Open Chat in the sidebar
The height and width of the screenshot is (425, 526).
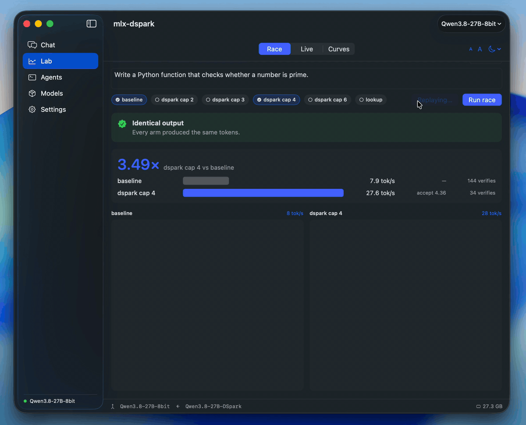[x=60, y=45]
